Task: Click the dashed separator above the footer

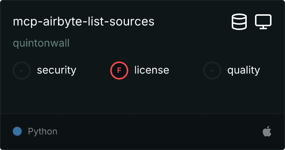Action: click(142, 113)
